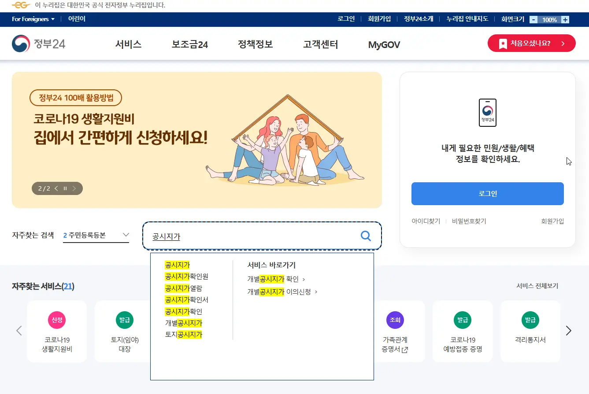Screen dimensions: 589x394
Task: Open the MyGOV menu
Action: tap(384, 44)
